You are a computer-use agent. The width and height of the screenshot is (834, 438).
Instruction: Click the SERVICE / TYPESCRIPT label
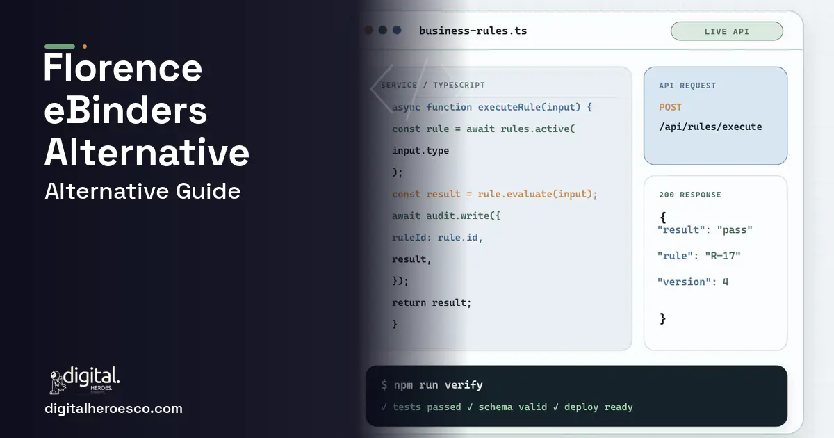tap(433, 85)
